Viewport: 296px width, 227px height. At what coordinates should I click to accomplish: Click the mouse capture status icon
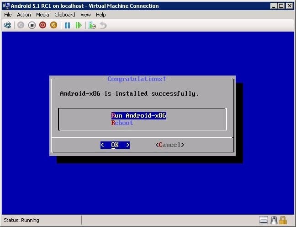coord(274,220)
